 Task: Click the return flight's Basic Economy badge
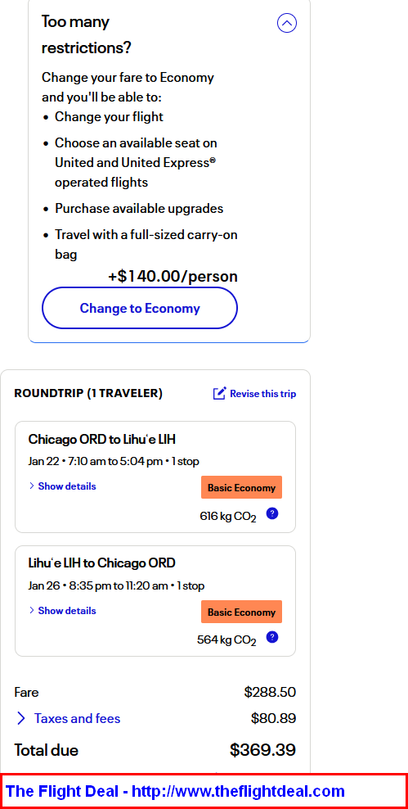tap(241, 612)
